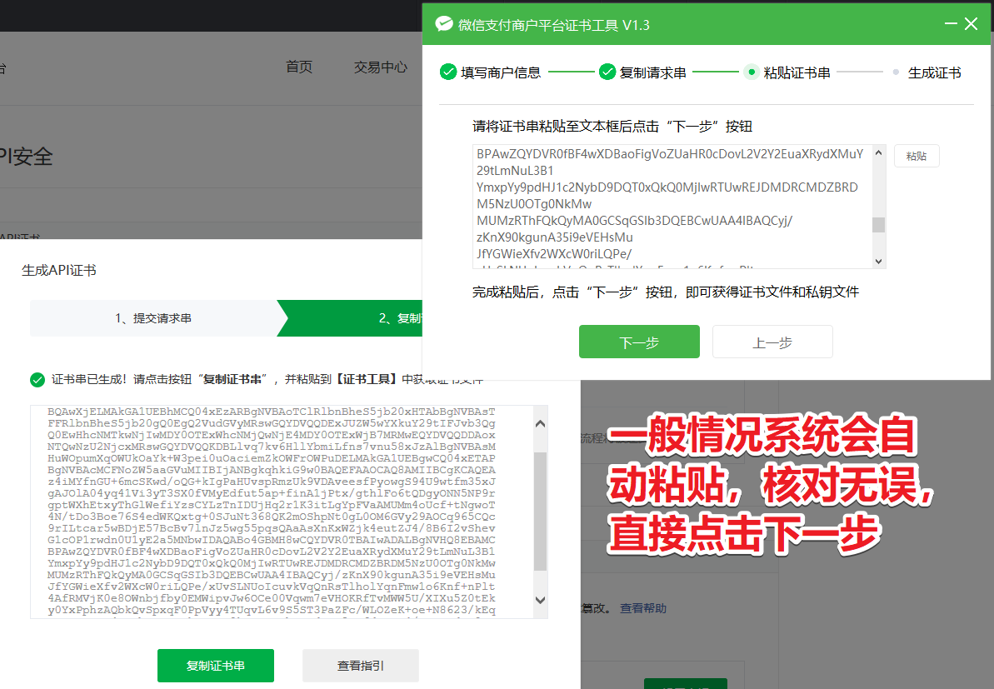Screen dimensions: 994x689
Task: Select the 粘贴证书串 step label
Action: (x=797, y=72)
